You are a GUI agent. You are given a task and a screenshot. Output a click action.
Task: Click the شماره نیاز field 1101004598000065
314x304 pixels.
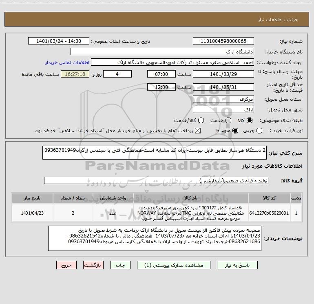click(223, 41)
